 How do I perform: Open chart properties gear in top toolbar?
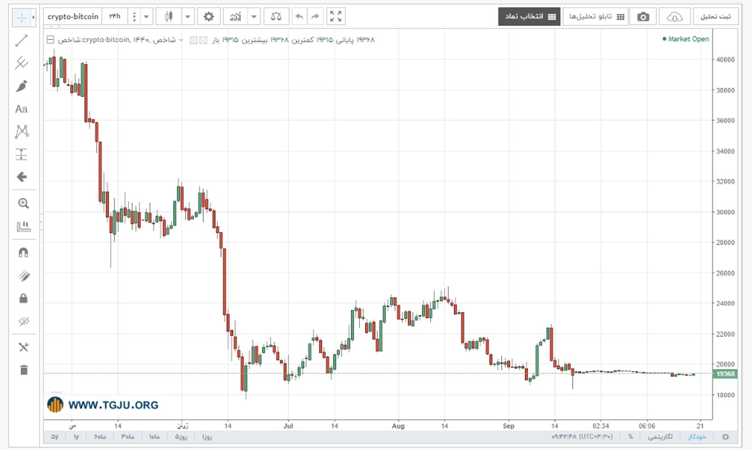point(209,16)
